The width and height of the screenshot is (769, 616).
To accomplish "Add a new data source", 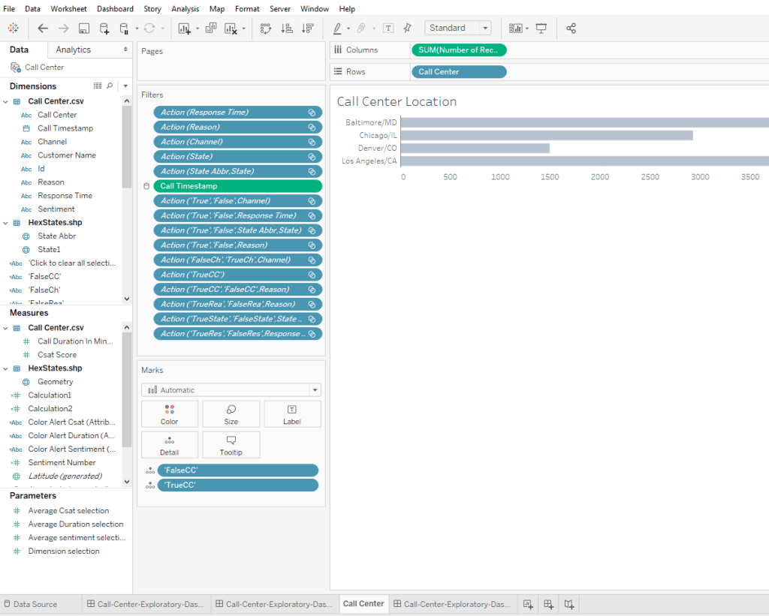I will coord(104,29).
